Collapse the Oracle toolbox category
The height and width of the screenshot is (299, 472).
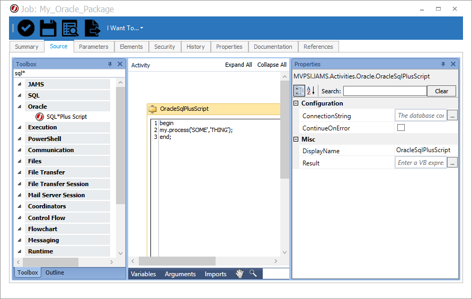tap(19, 106)
